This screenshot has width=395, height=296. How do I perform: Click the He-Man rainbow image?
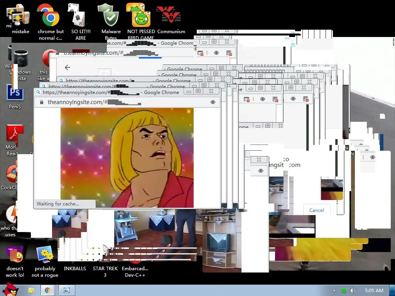[x=127, y=158]
